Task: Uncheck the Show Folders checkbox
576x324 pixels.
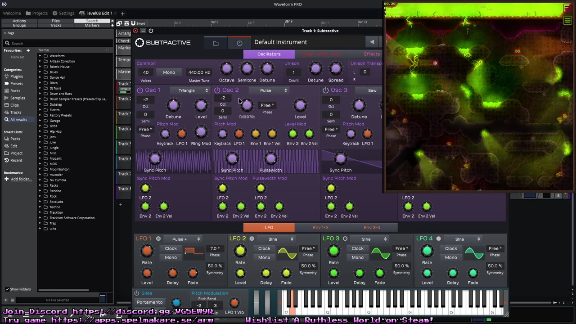Action: [x=7, y=289]
